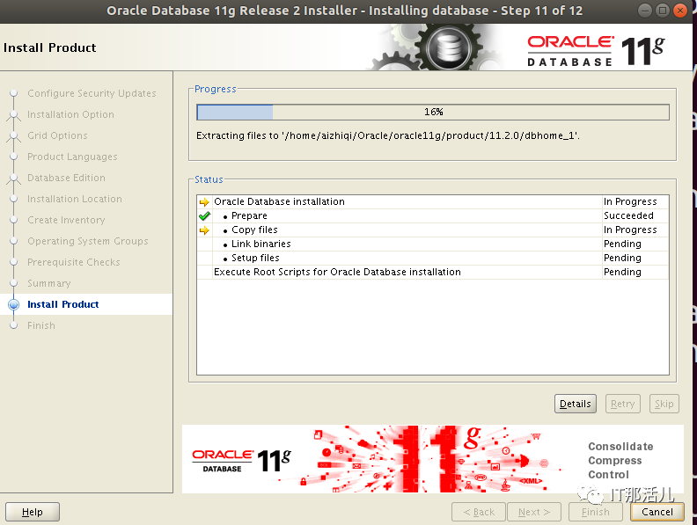Maximize the installer window
The height and width of the screenshot is (525, 697).
(663, 11)
